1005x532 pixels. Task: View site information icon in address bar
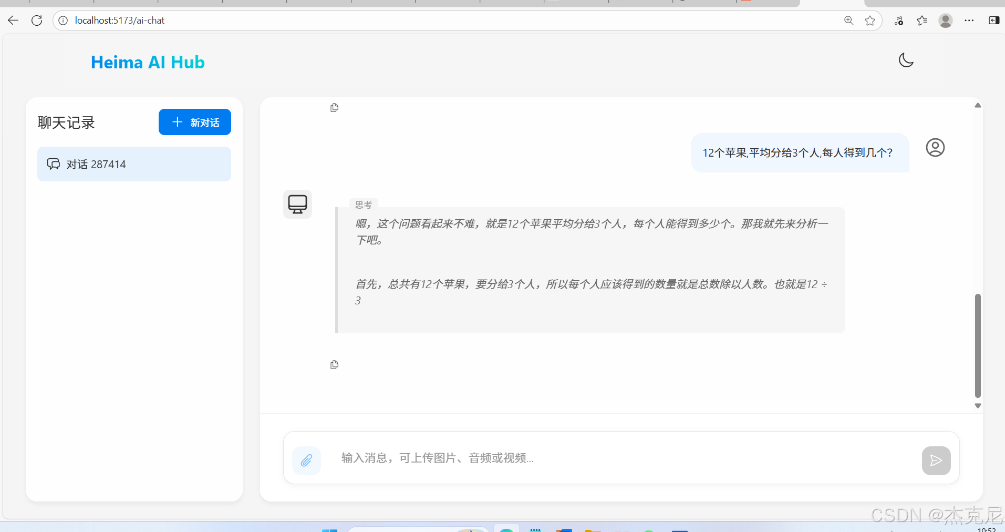63,21
